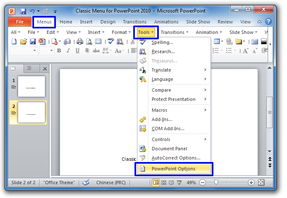Viewport: 287px width, 198px height.
Task: Click the Open folder icon
Action: point(24,41)
